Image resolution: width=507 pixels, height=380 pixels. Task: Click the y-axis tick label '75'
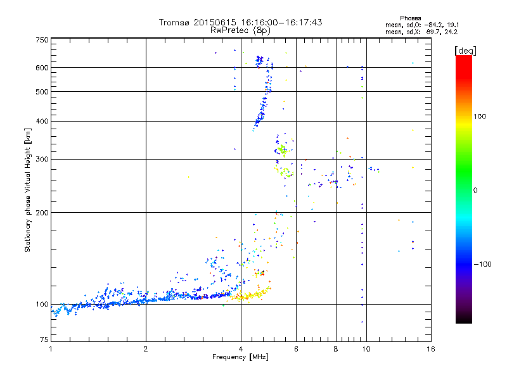click(x=44, y=339)
